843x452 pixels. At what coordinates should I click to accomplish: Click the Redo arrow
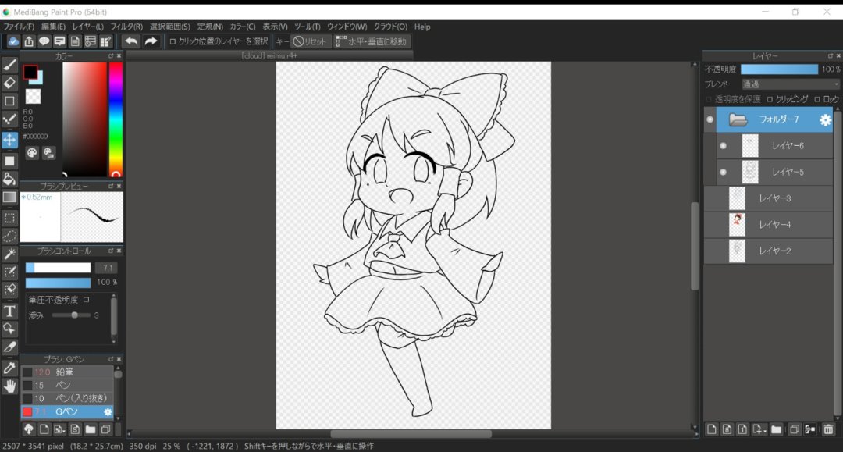tap(151, 41)
